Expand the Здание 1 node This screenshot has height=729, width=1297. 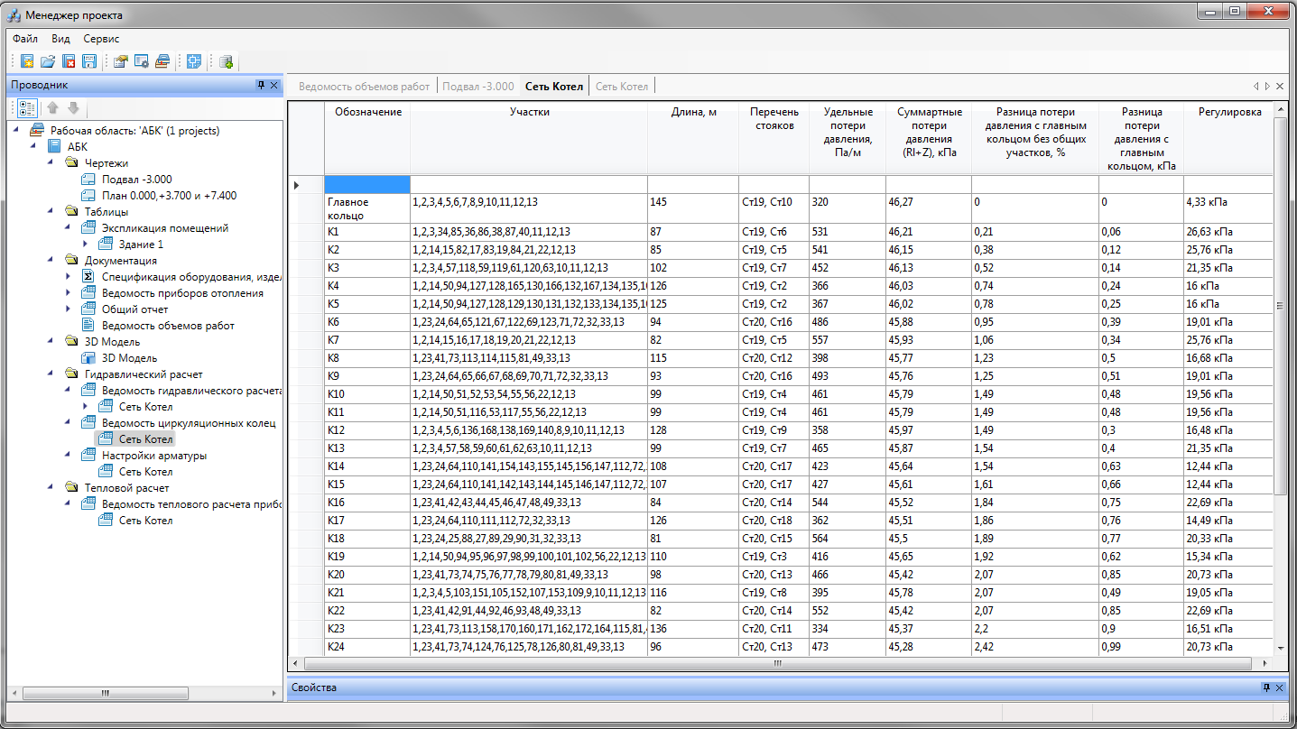[87, 245]
